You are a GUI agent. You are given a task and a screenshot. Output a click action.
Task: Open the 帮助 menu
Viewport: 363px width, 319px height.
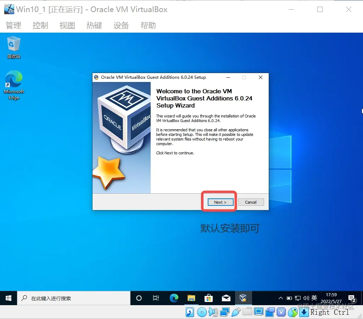tap(148, 25)
